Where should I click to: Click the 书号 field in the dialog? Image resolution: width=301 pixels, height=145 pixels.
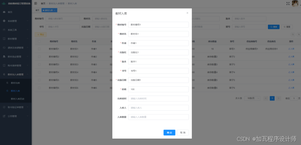click(158, 71)
